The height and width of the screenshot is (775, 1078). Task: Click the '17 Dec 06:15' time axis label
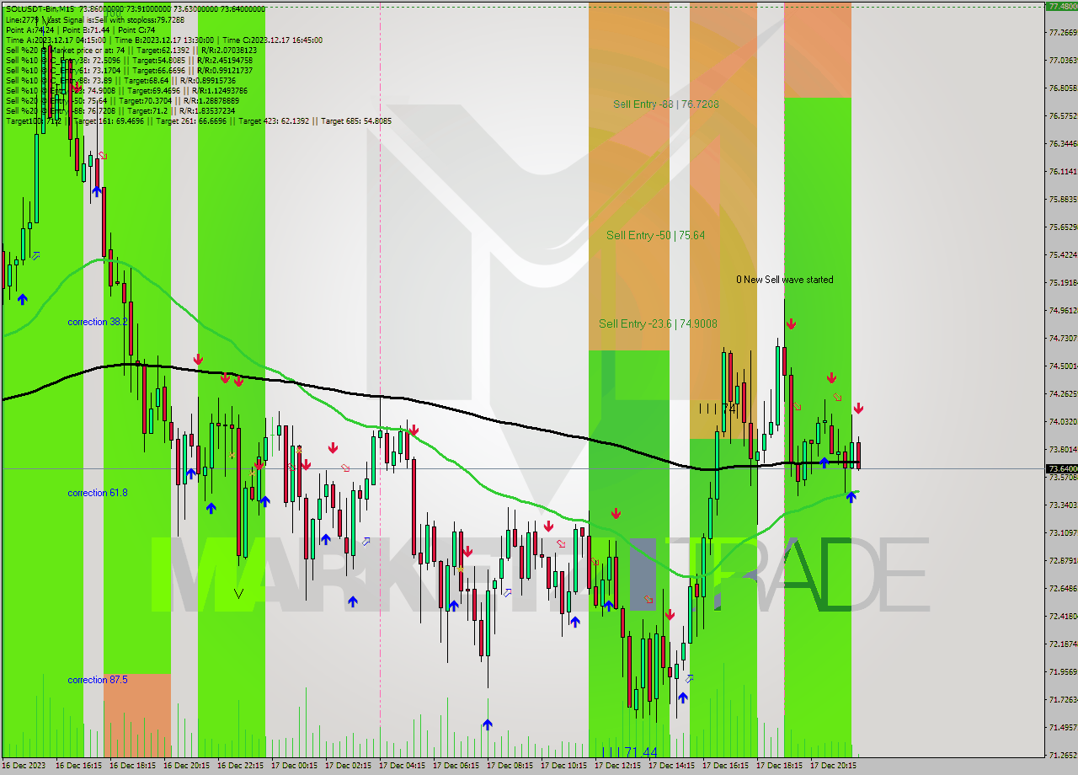(x=456, y=767)
